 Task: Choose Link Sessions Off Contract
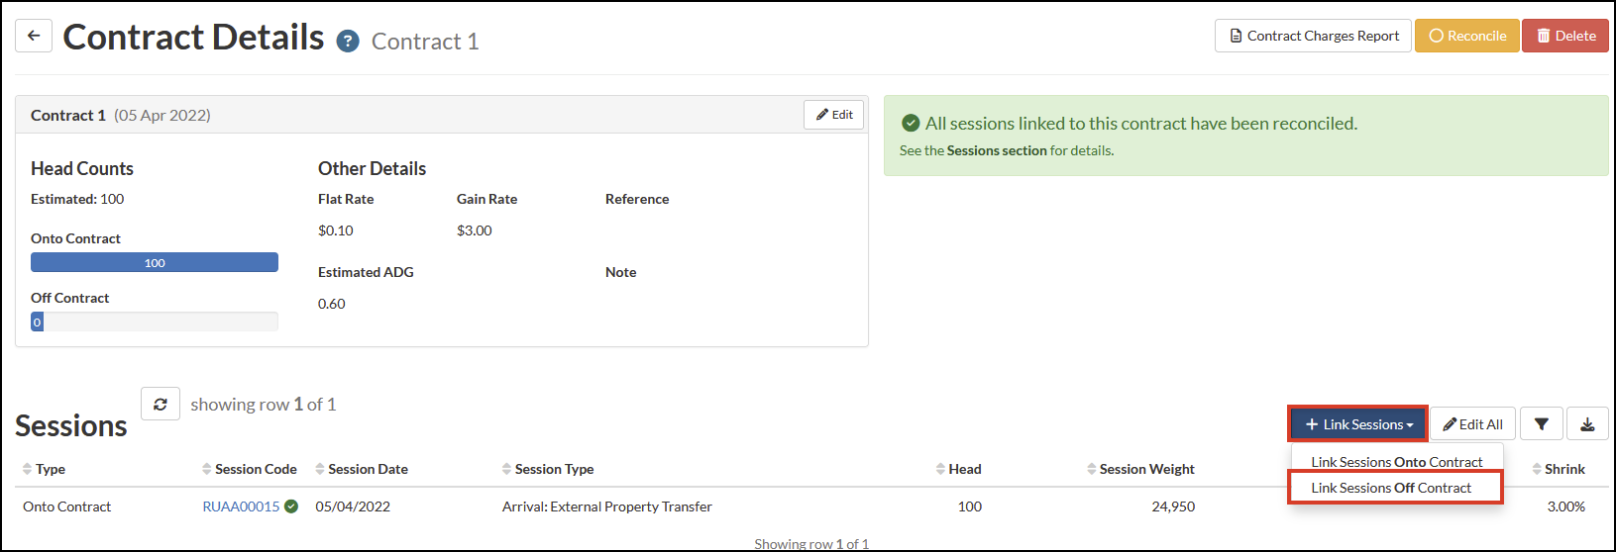(1392, 488)
